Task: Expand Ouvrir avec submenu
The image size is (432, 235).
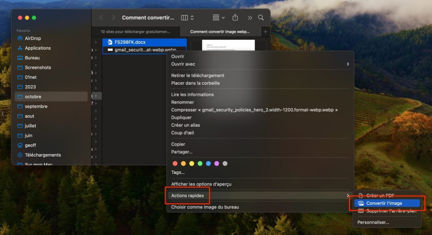Action: click(x=260, y=64)
